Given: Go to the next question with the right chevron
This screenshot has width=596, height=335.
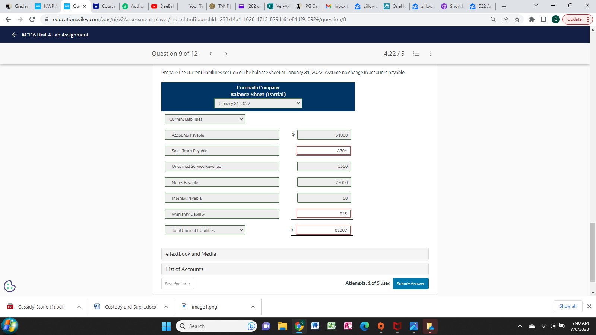Looking at the screenshot, I should [226, 54].
